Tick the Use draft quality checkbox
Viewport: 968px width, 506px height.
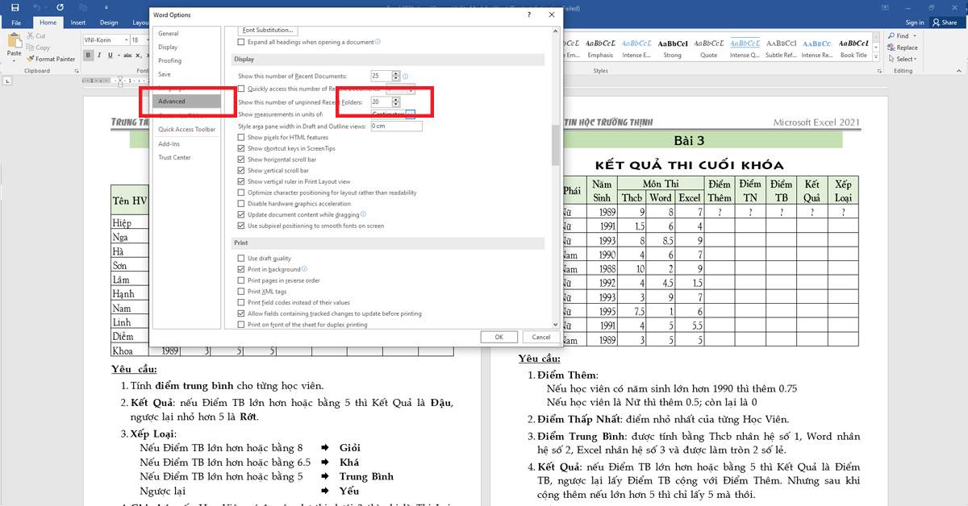point(241,259)
